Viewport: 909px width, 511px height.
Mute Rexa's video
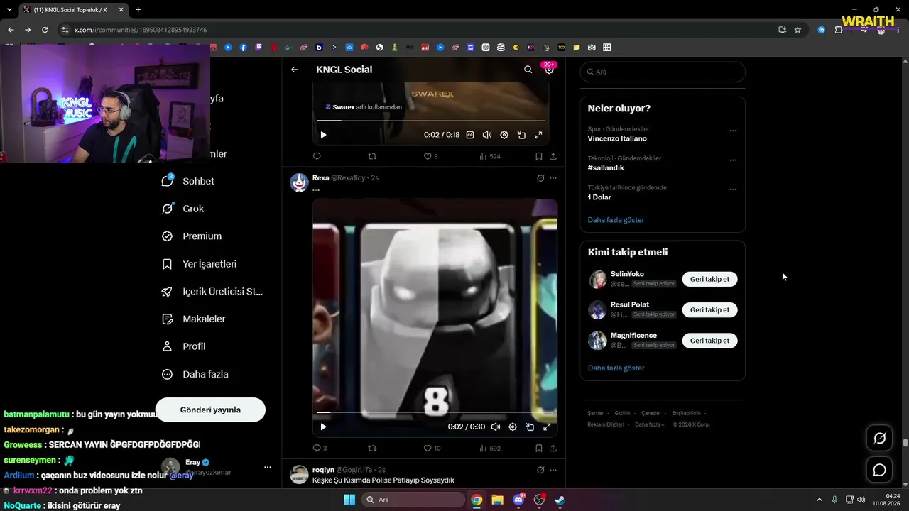(x=496, y=427)
